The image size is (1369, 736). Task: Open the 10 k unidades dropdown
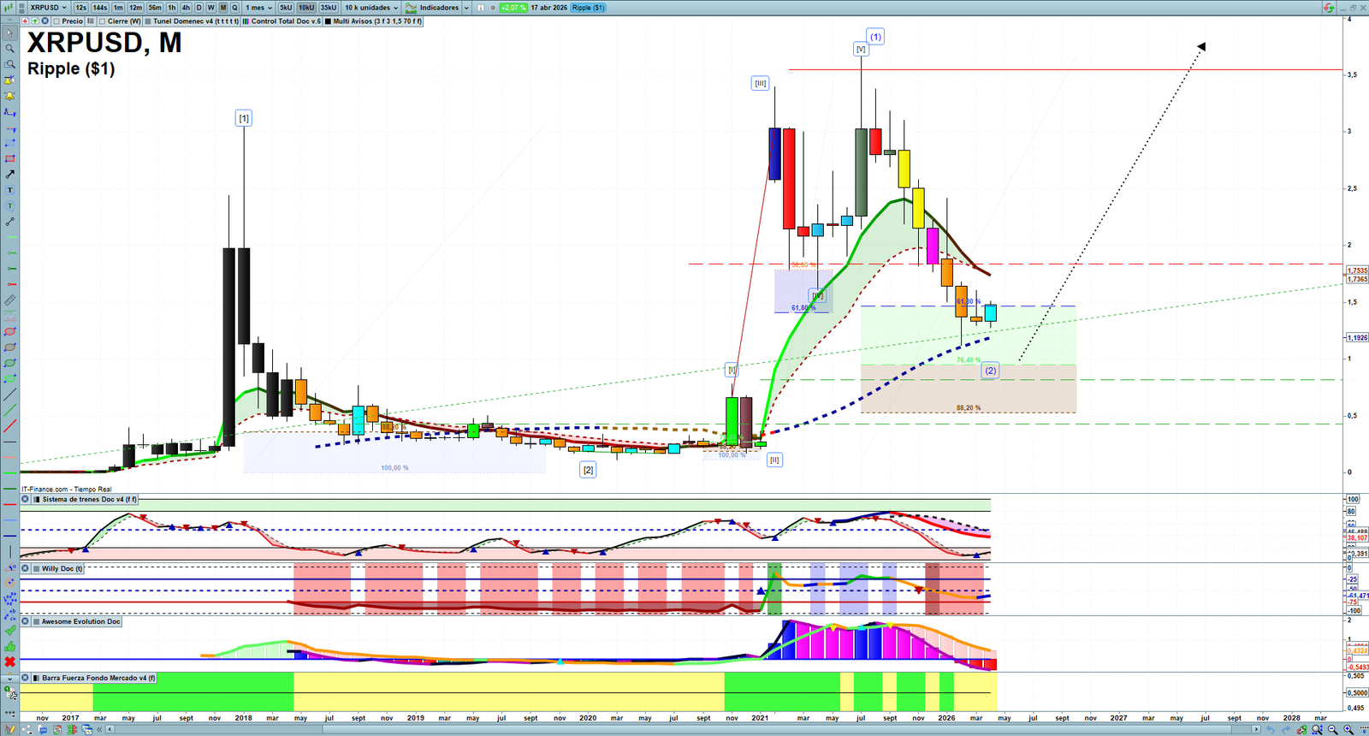tap(371, 8)
